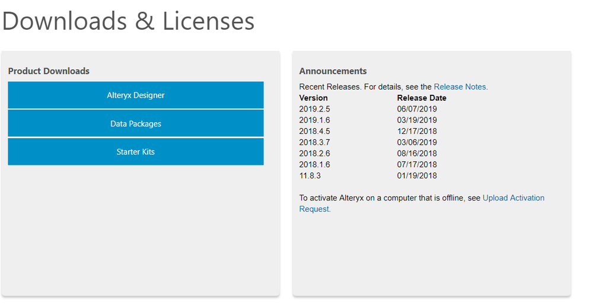Click the Release Date column header
The height and width of the screenshot is (307, 592).
point(421,98)
